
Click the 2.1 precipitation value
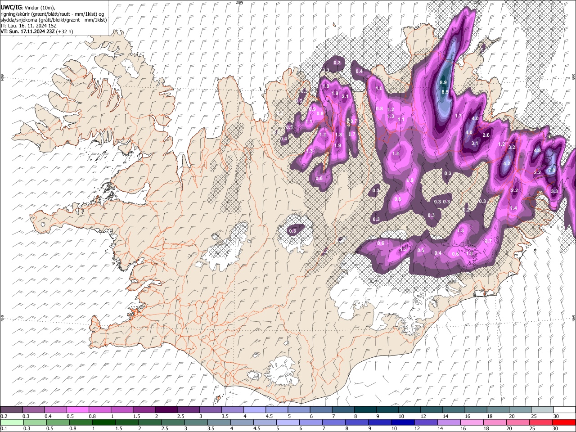click(x=346, y=96)
